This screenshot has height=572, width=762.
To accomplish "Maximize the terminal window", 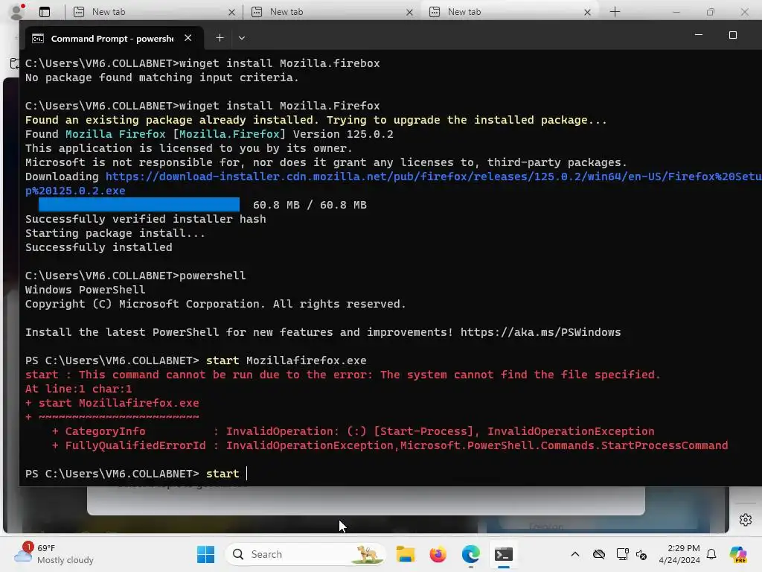I will tap(733, 35).
